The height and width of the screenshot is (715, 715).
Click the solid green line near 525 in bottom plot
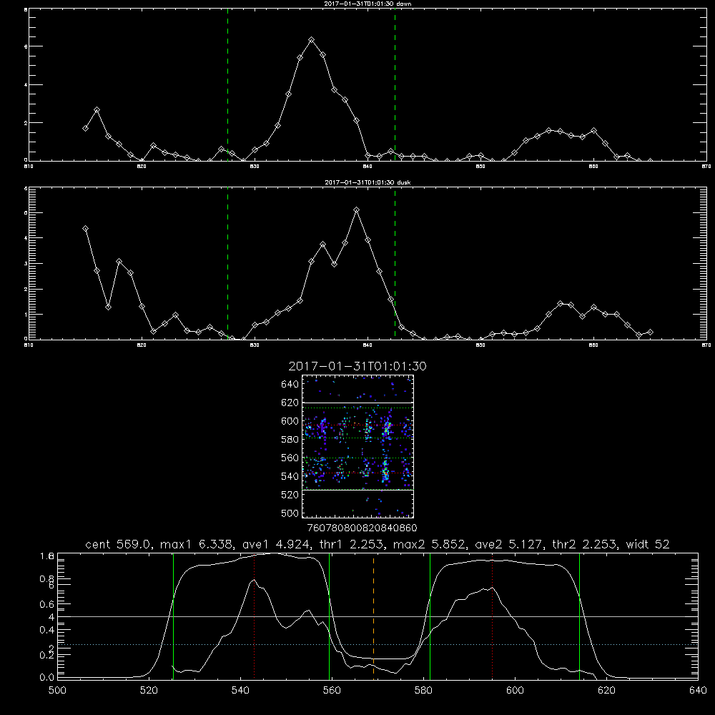click(x=173, y=616)
